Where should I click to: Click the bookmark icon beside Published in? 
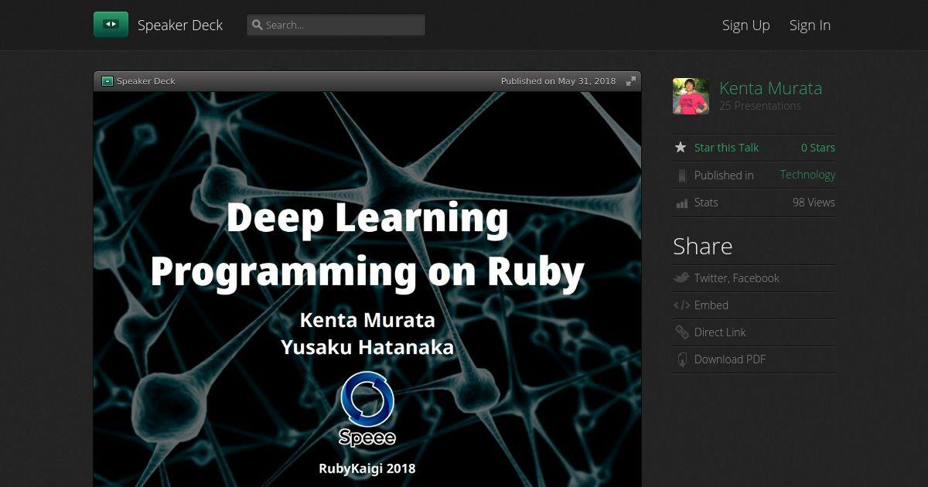pyautogui.click(x=681, y=175)
